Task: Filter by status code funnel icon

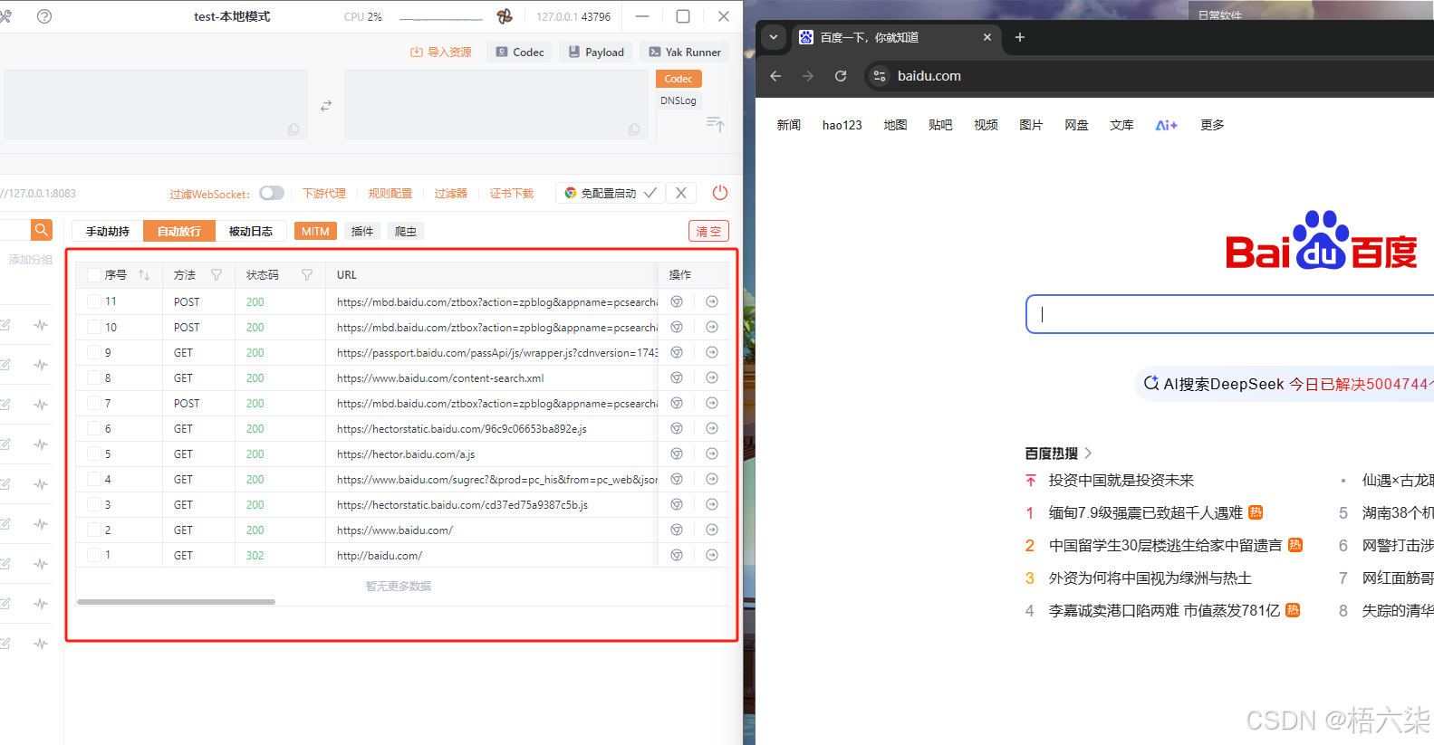Action: 307,275
